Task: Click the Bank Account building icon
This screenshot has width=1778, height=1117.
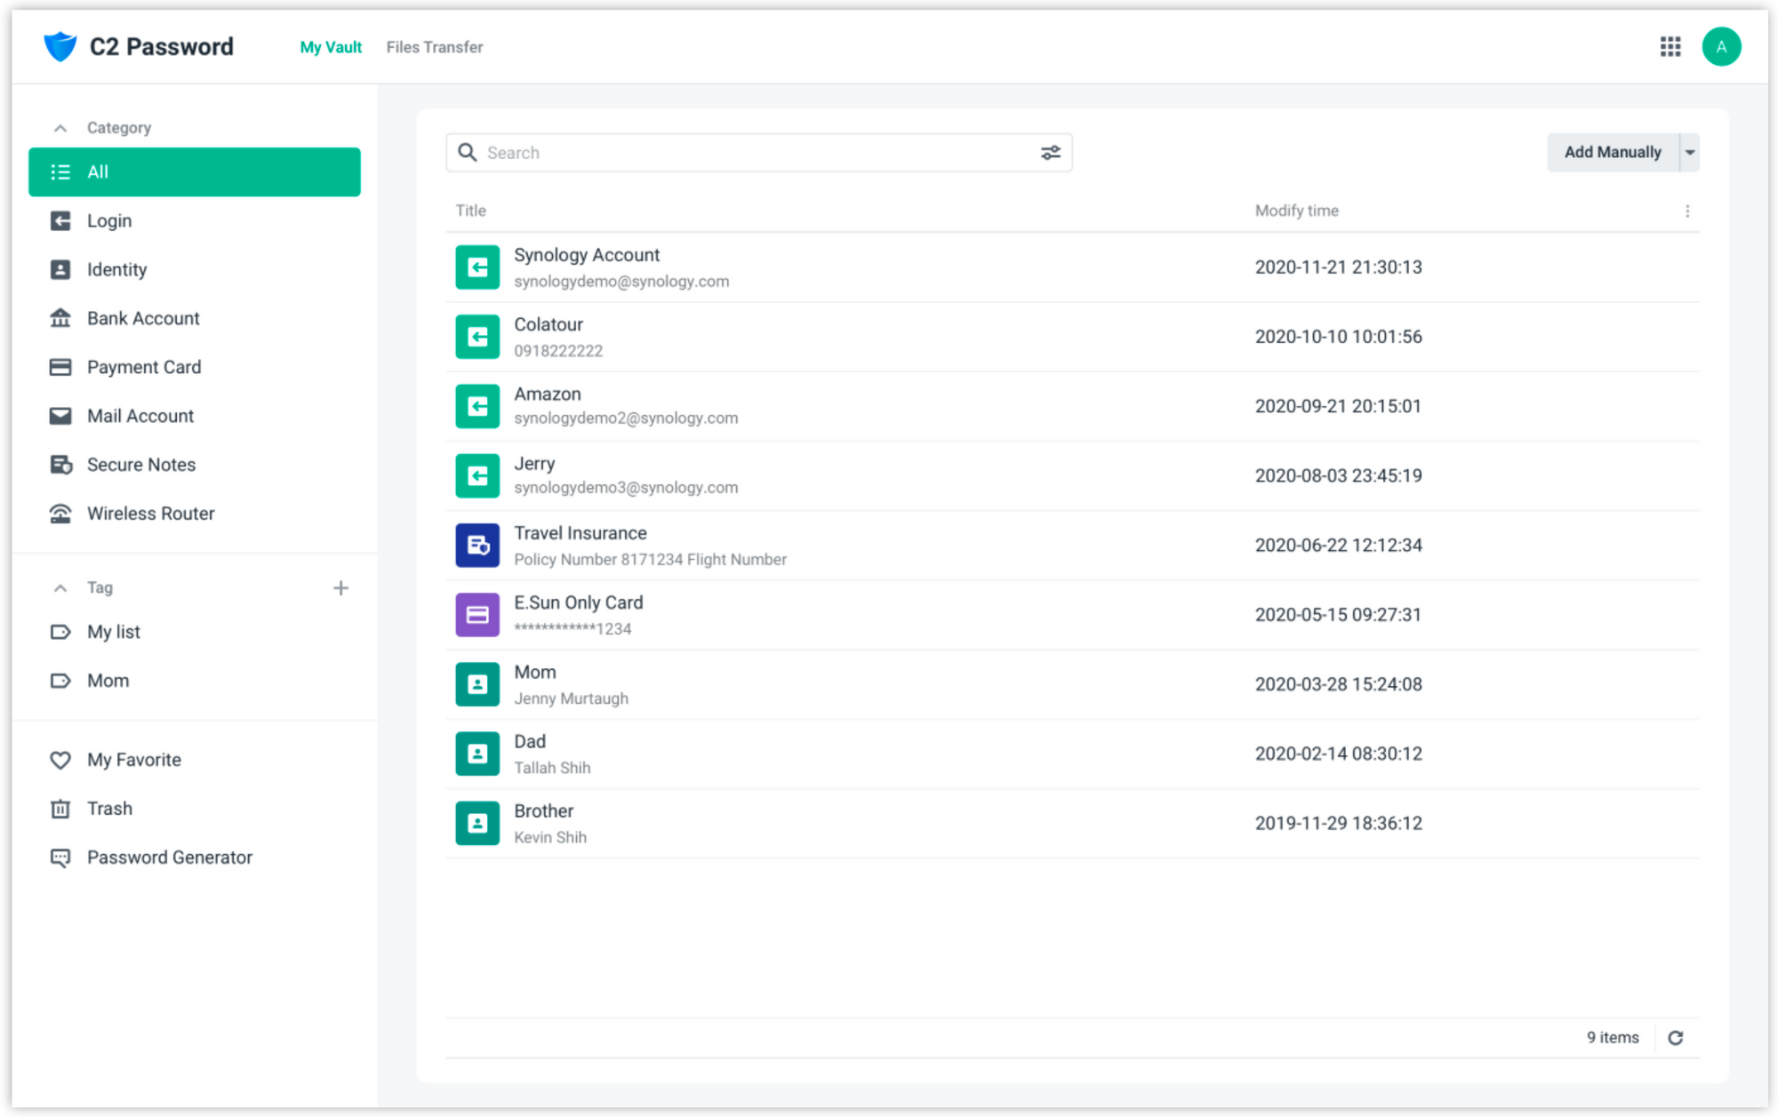Action: 60,318
